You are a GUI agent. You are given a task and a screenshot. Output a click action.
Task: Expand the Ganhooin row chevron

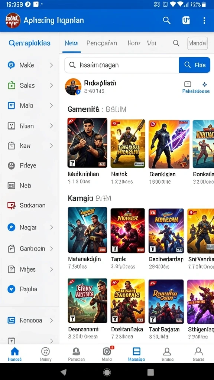51,249
